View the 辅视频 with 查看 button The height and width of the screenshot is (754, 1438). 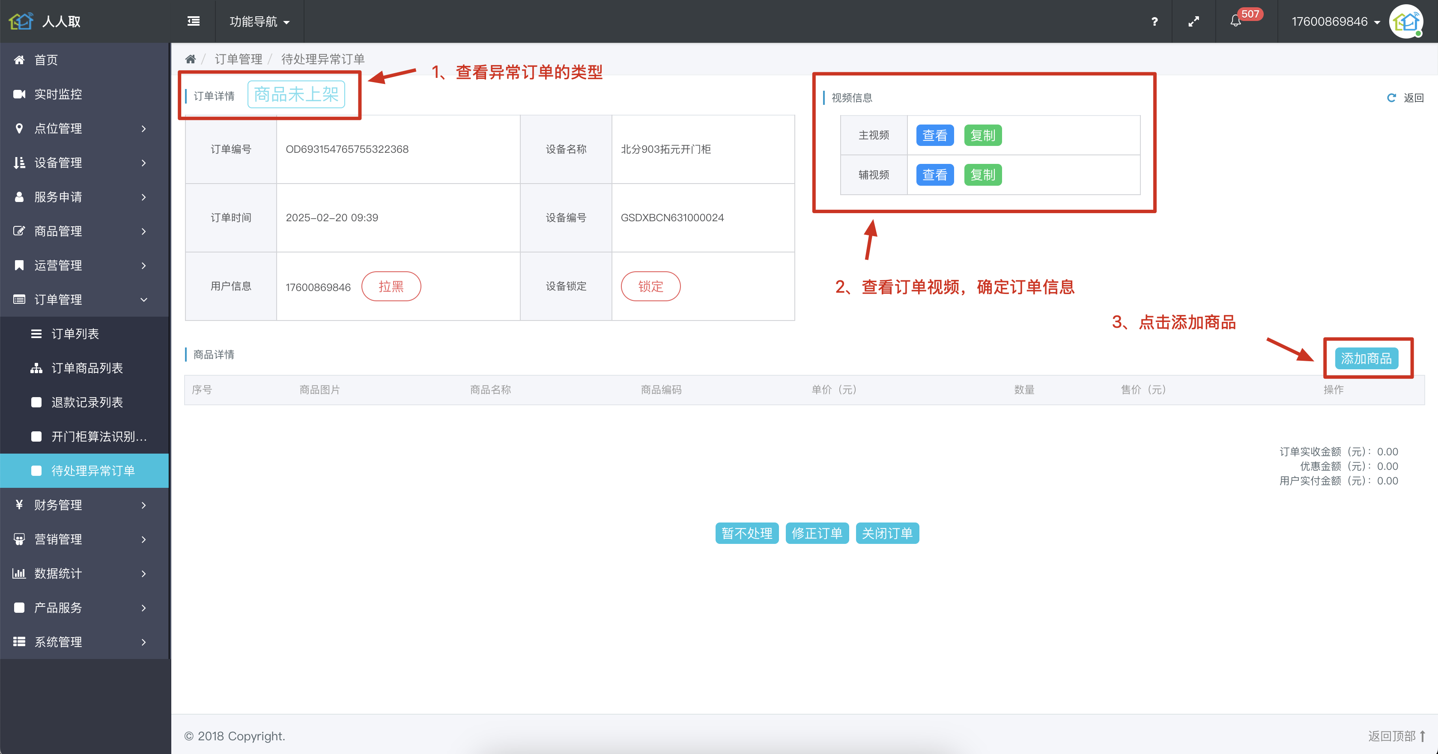[x=935, y=175]
